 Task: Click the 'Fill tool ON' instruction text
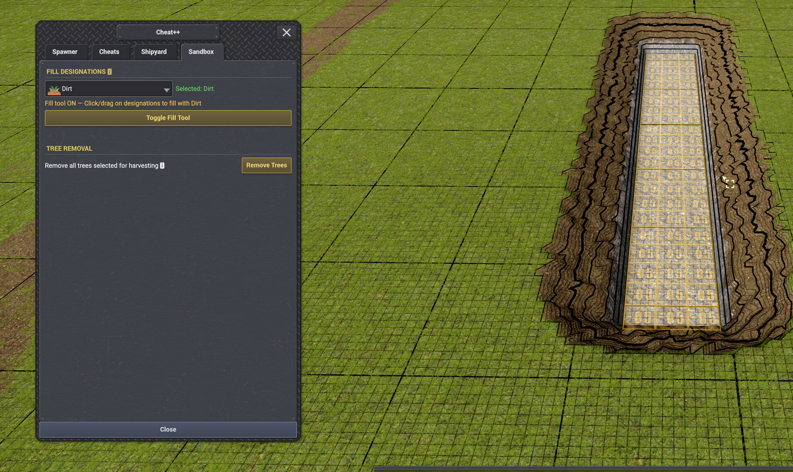pyautogui.click(x=123, y=103)
